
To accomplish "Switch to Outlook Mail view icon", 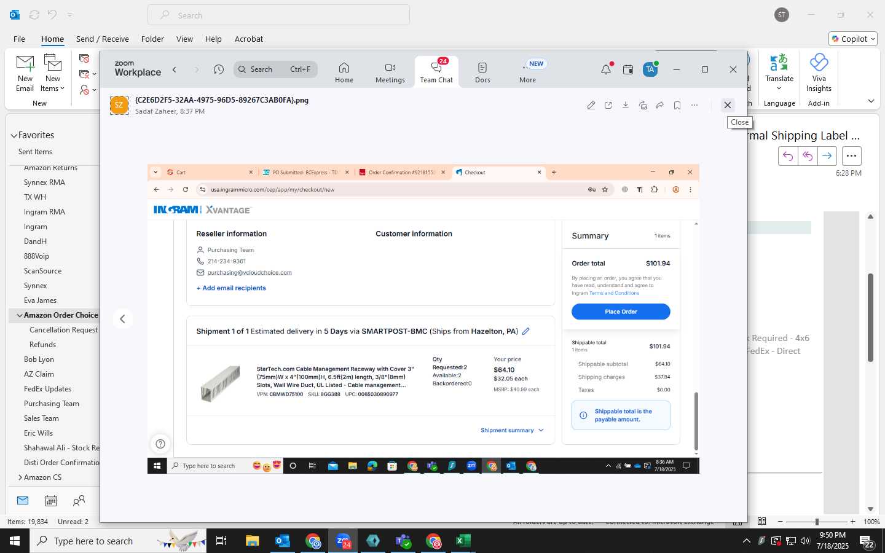I will point(23,501).
